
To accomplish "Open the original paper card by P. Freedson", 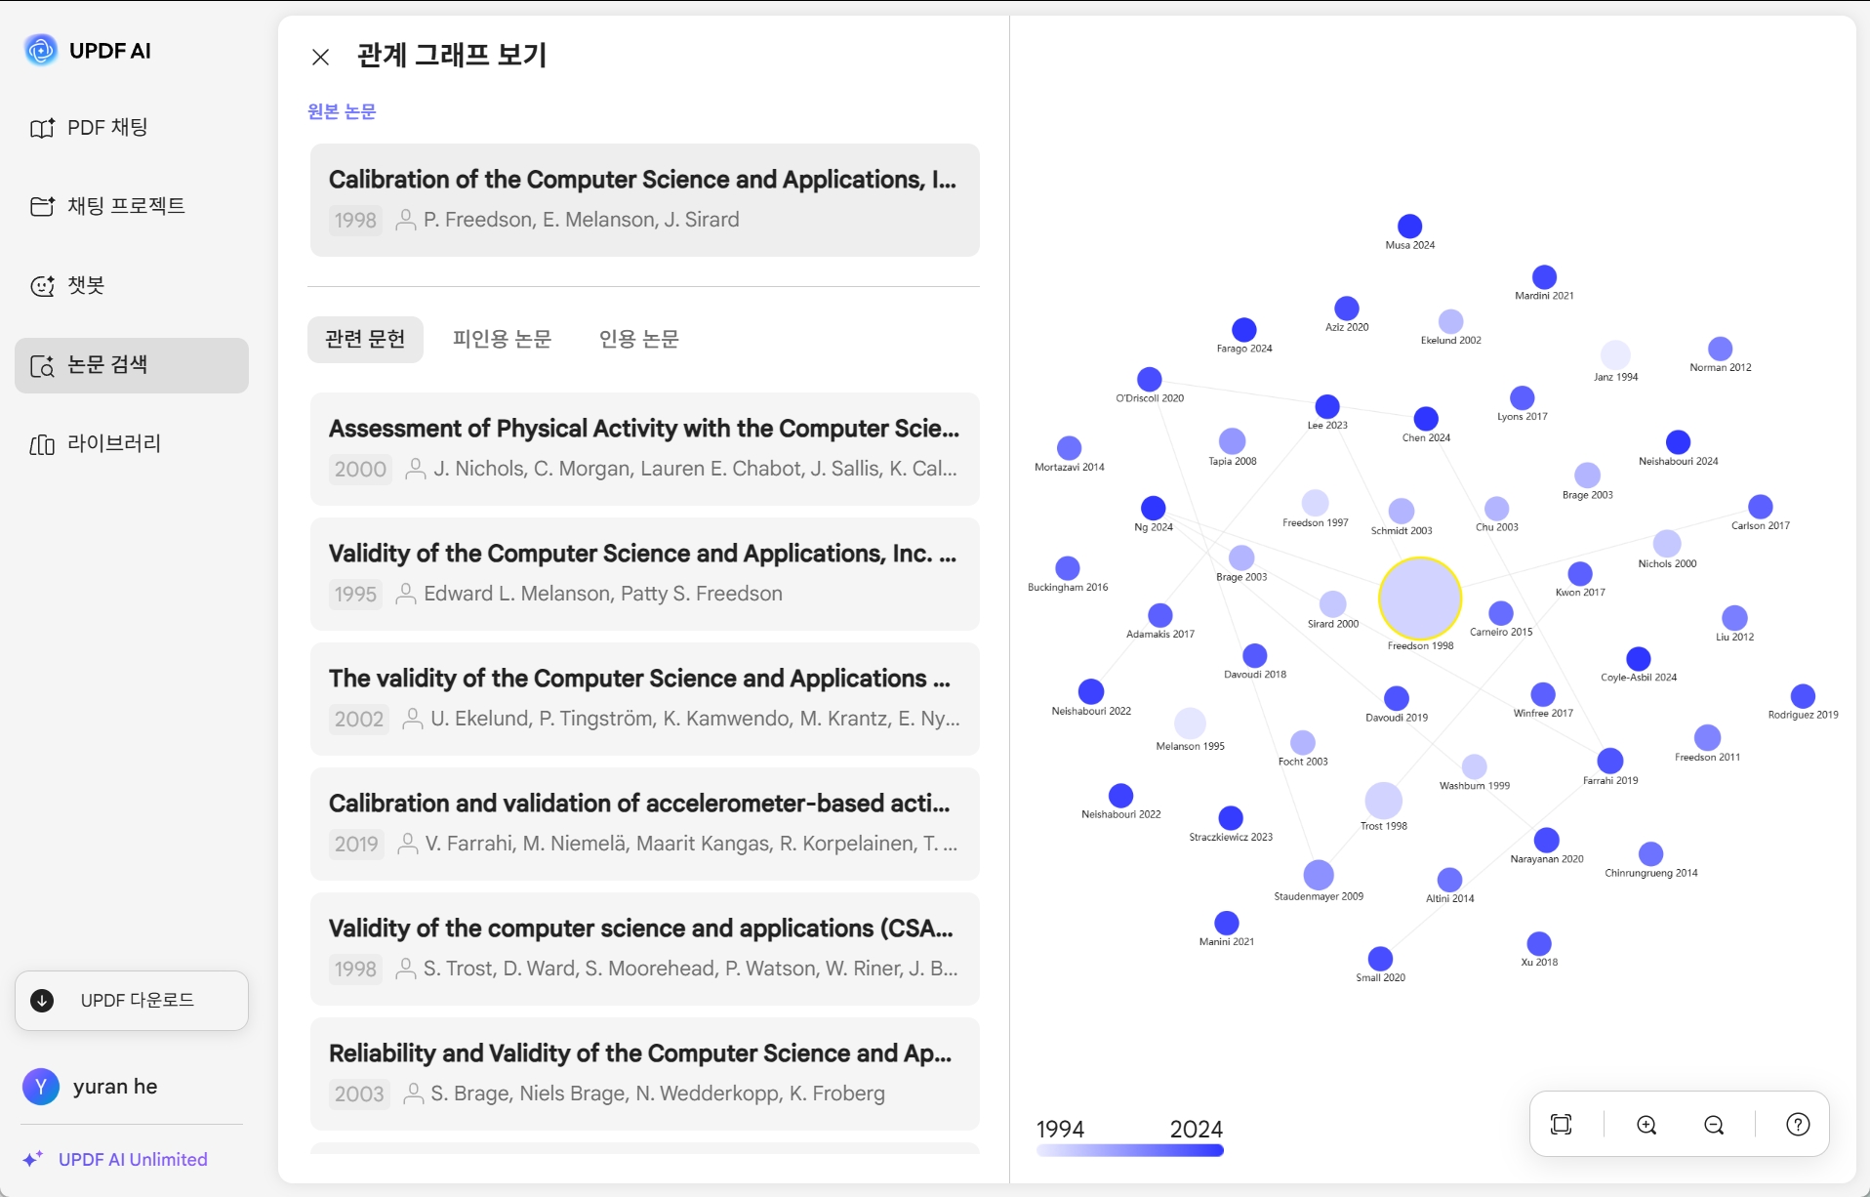I will 645,200.
